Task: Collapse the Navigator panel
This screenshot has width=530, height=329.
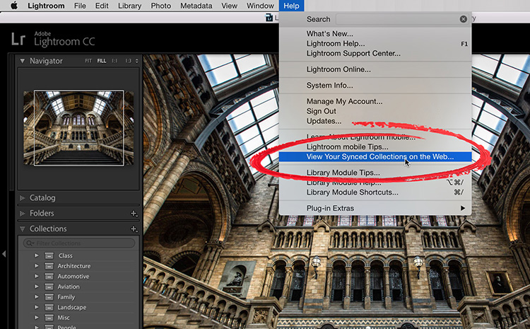Action: pos(23,61)
